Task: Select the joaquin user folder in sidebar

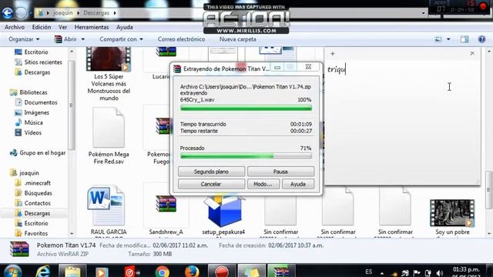Action: (25, 173)
